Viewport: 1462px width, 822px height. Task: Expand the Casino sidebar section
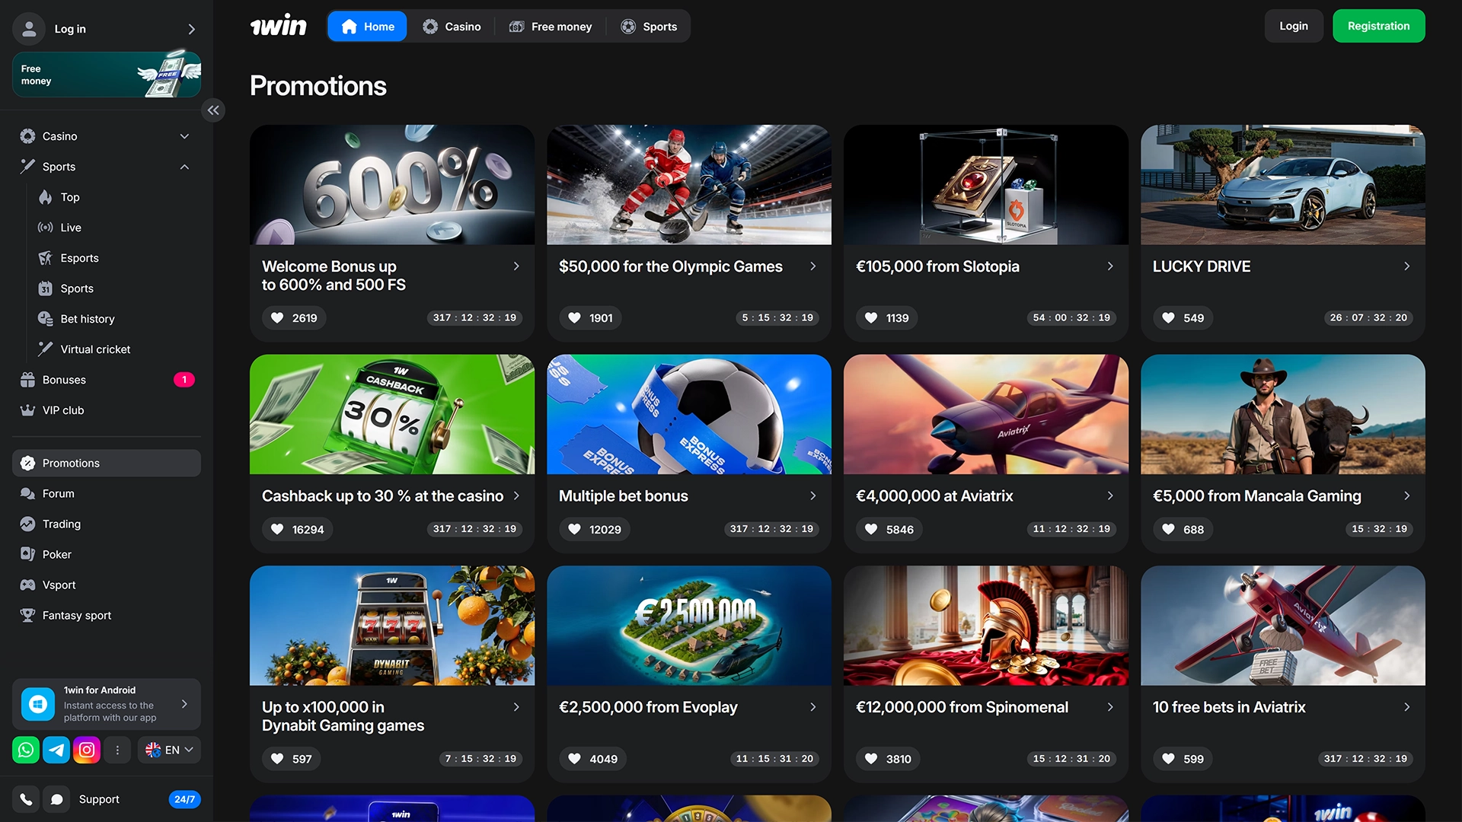184,136
